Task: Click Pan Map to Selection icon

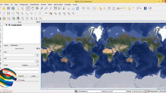Action: pyautogui.click(x=37, y=8)
